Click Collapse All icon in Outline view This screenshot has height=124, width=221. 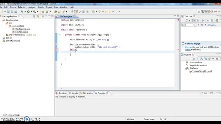click(198, 59)
